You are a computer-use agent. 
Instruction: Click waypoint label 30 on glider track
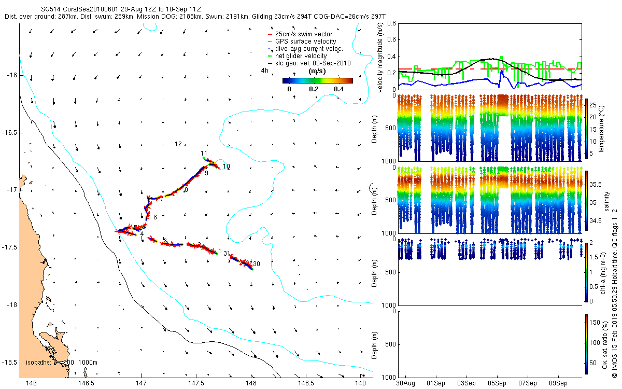pos(256,264)
